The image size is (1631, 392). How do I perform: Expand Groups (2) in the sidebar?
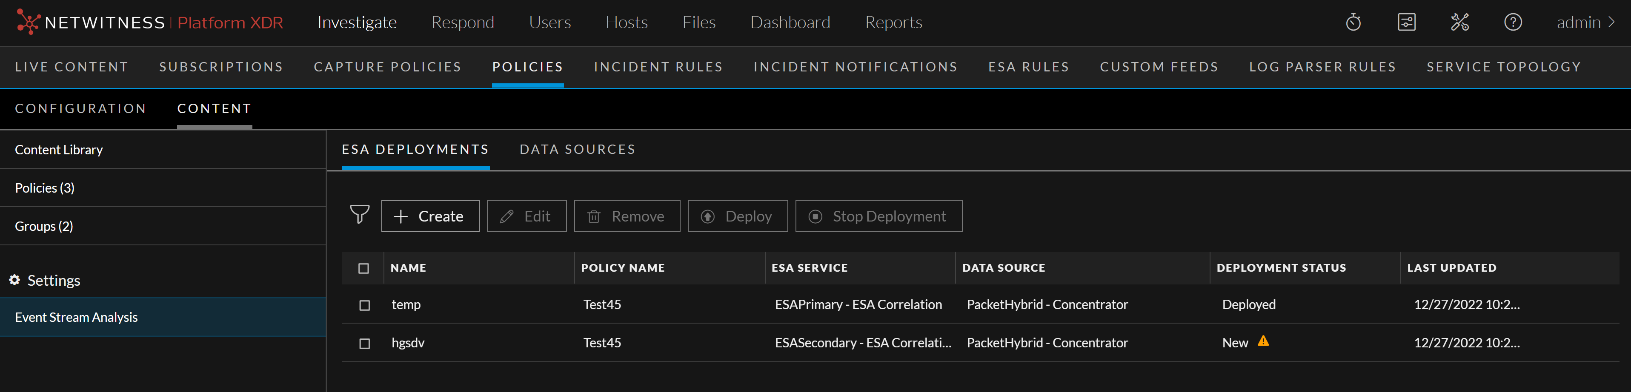click(x=44, y=226)
